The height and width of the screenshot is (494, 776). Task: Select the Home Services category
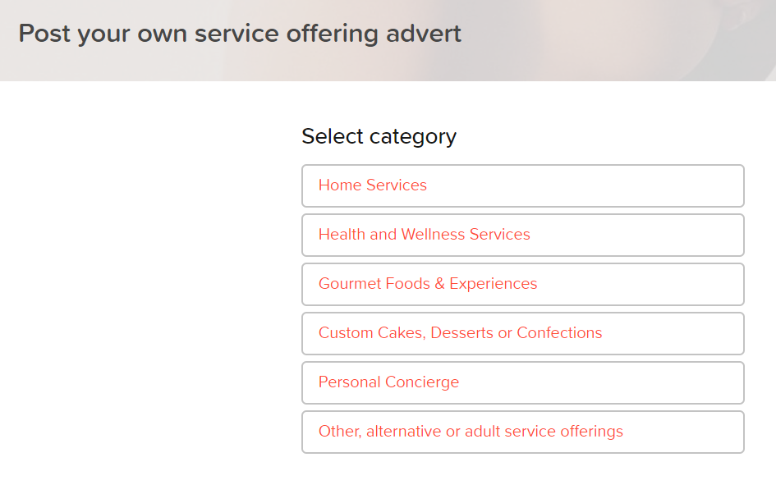(522, 185)
